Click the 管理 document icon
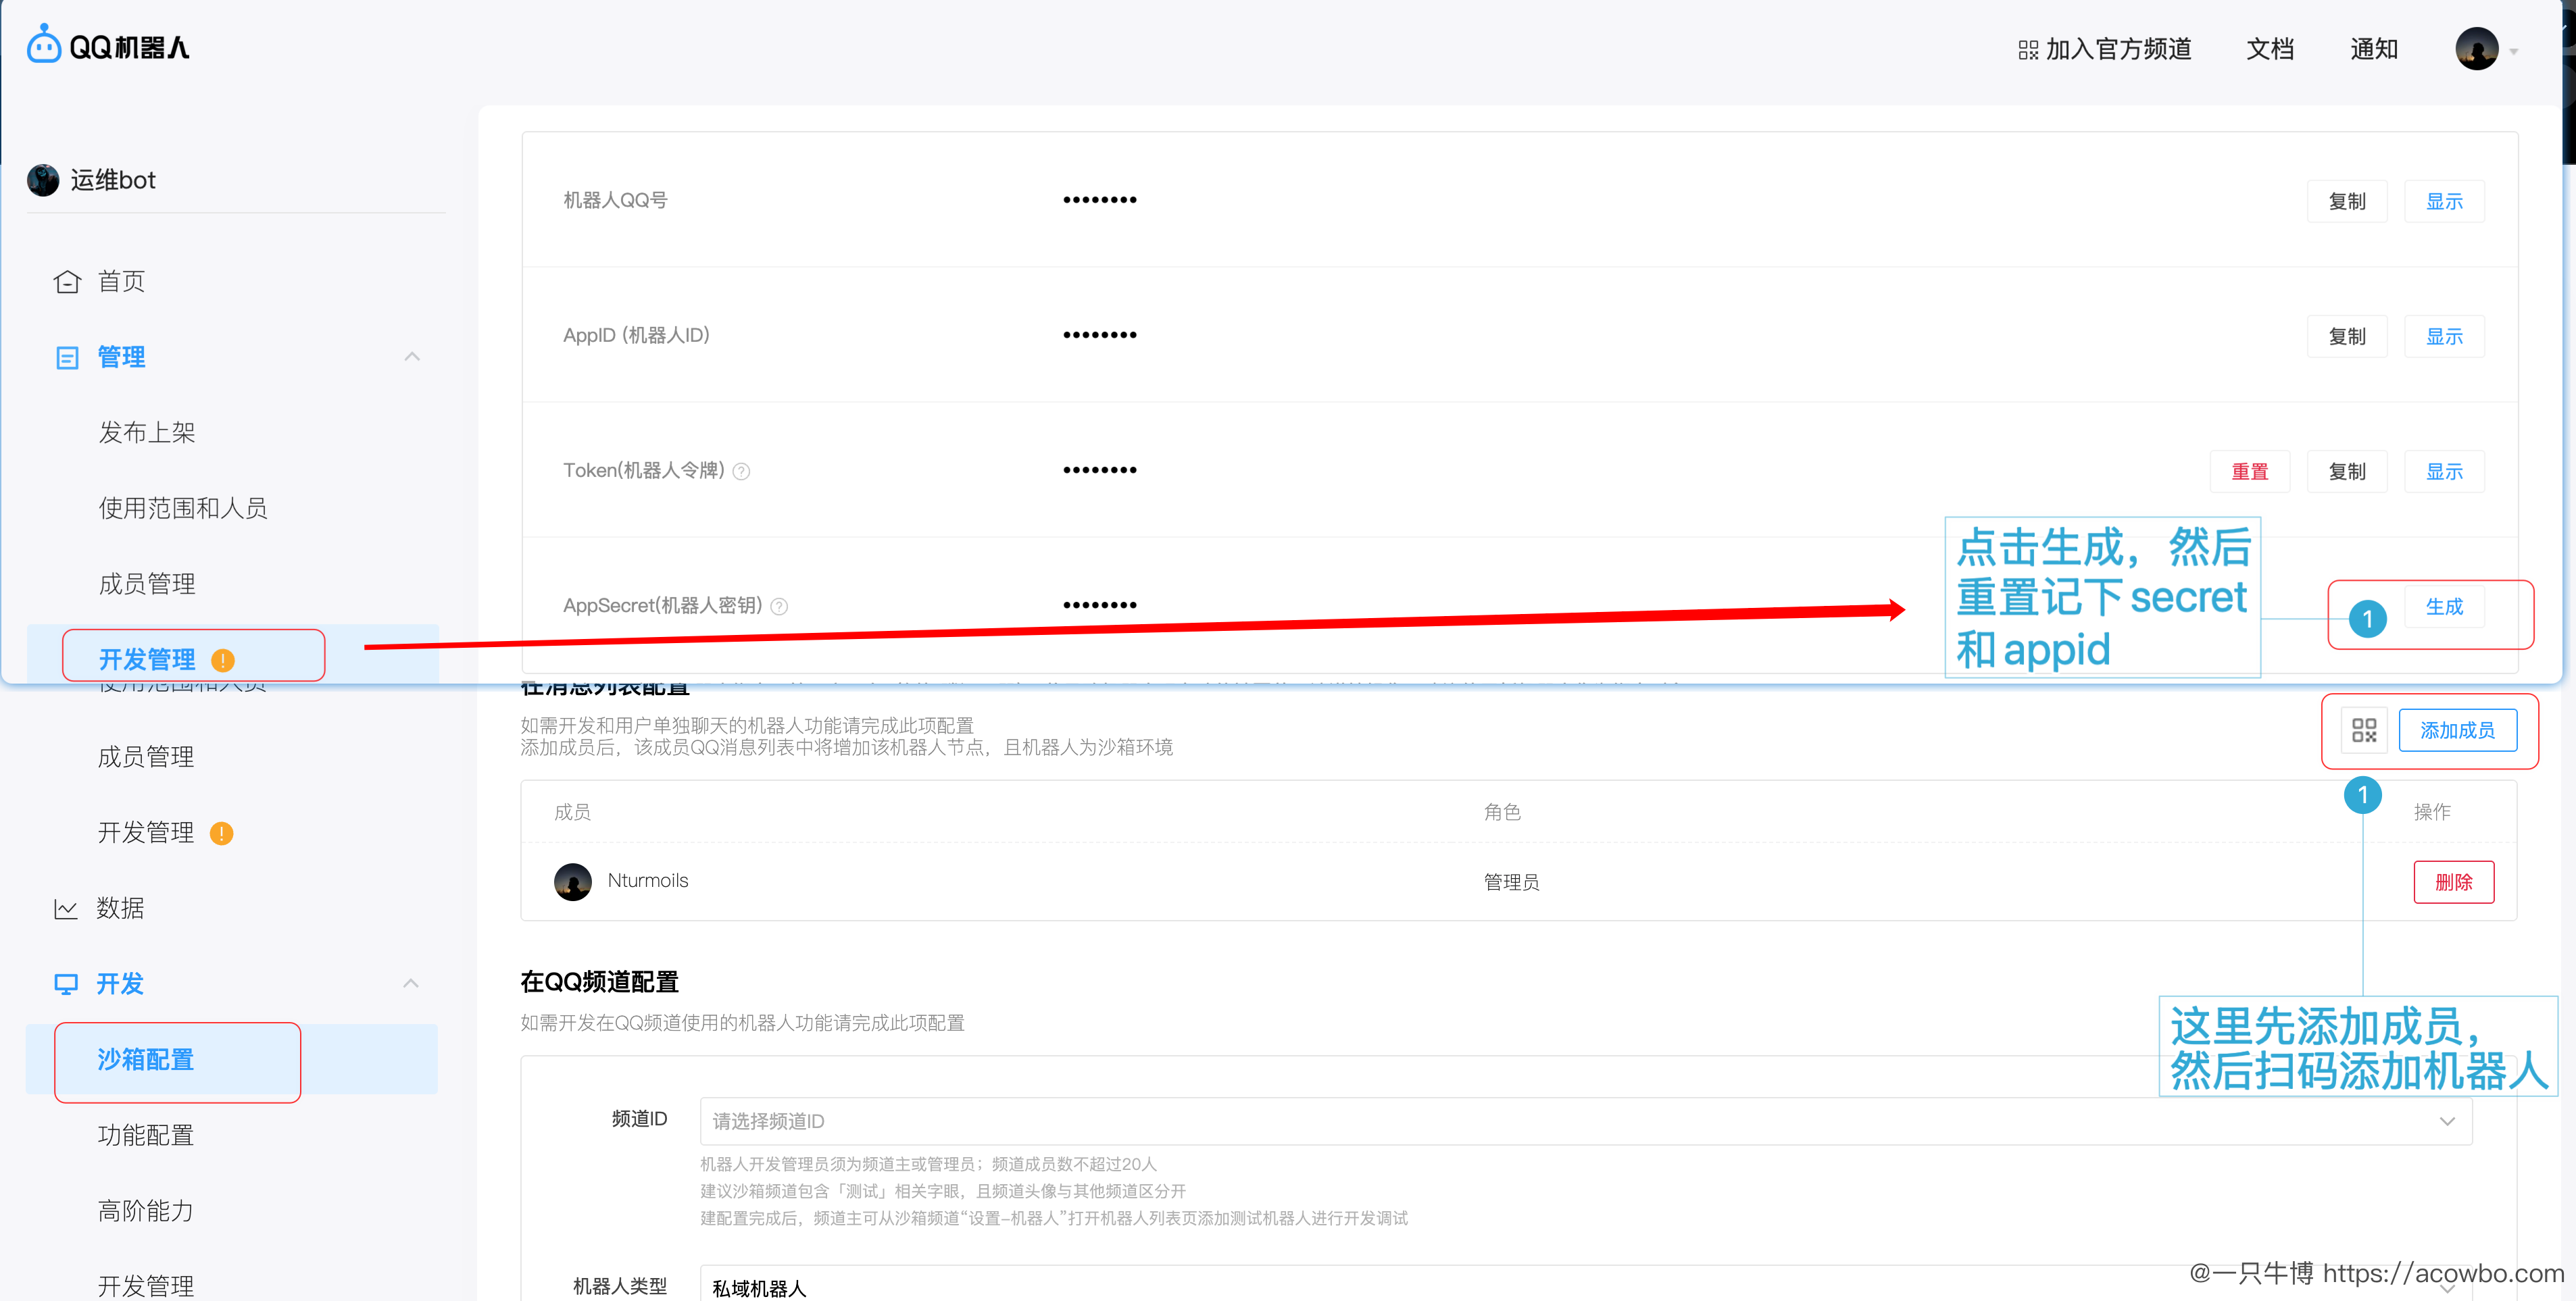The height and width of the screenshot is (1301, 2576). [66, 357]
